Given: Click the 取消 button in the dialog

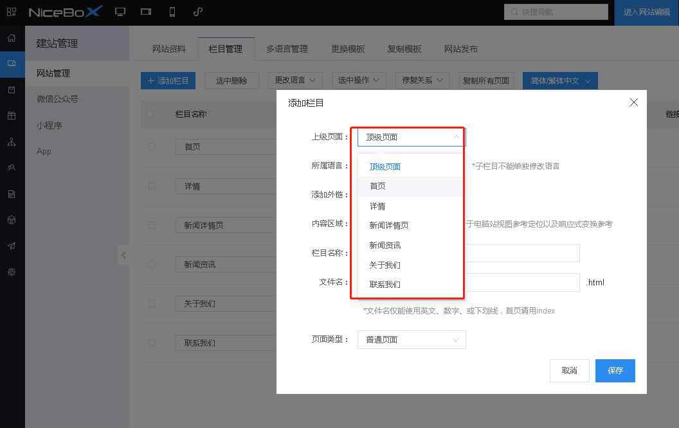Looking at the screenshot, I should pos(569,370).
